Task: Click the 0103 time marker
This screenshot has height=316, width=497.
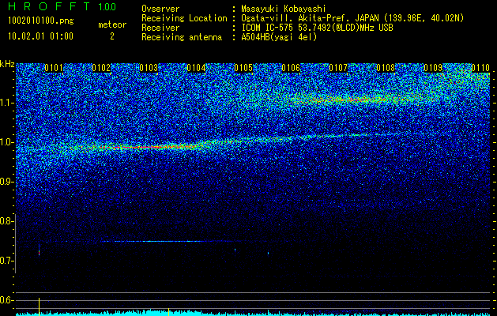Action: click(149, 68)
